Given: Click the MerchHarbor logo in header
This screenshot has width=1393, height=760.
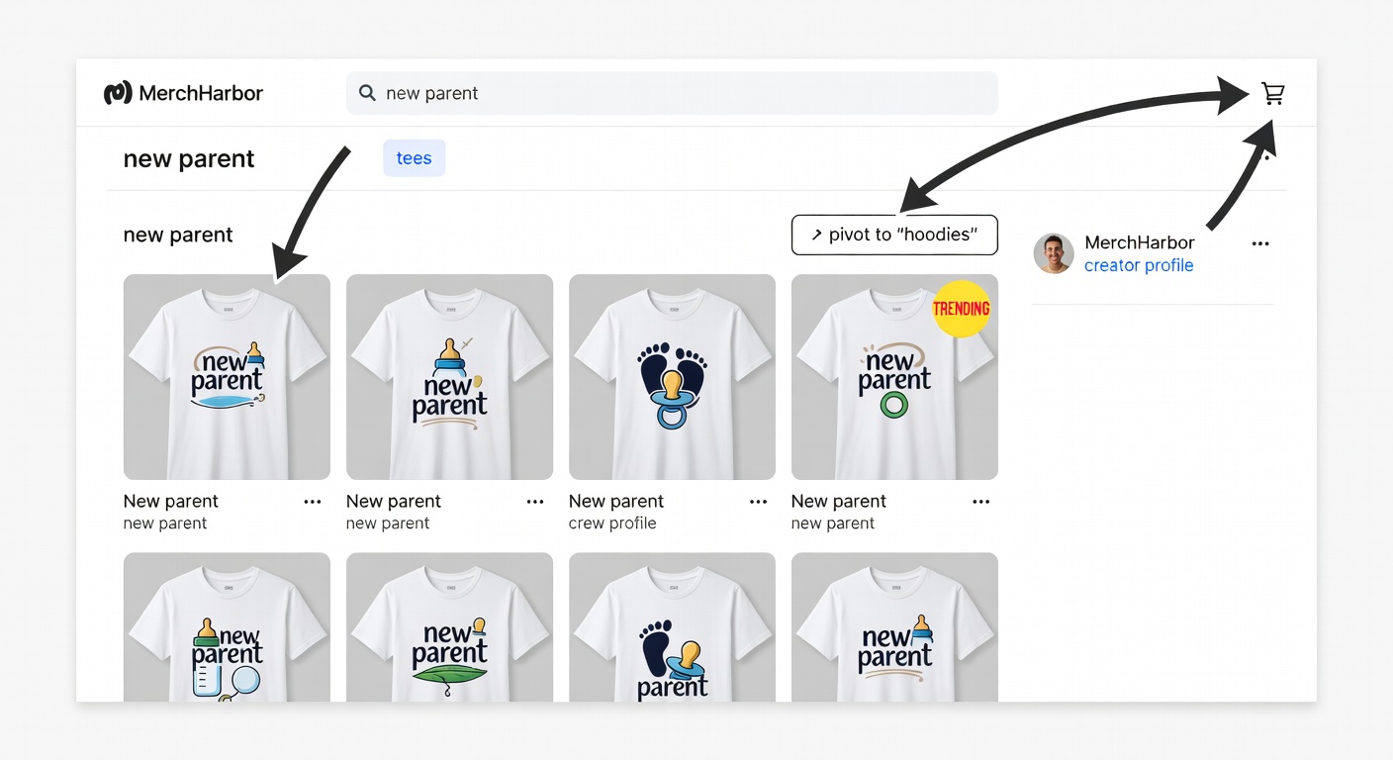Looking at the screenshot, I should (x=183, y=93).
